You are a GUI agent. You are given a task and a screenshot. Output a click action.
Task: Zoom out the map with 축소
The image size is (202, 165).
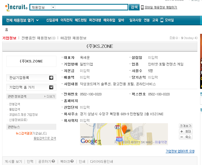tap(186, 137)
